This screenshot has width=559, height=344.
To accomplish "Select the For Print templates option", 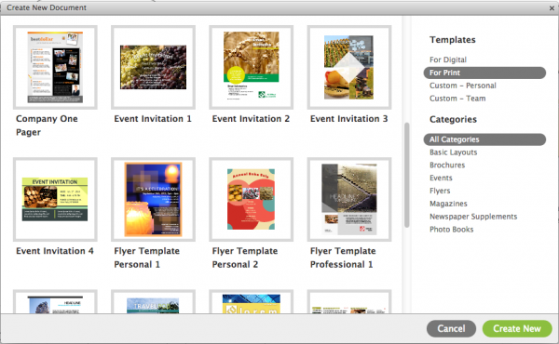I will 484,73.
